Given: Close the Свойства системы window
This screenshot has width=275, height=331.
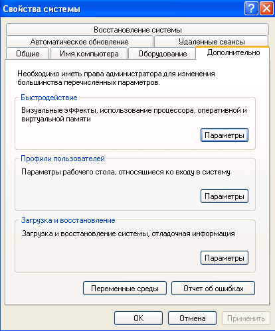Looking at the screenshot, I should click(266, 9).
